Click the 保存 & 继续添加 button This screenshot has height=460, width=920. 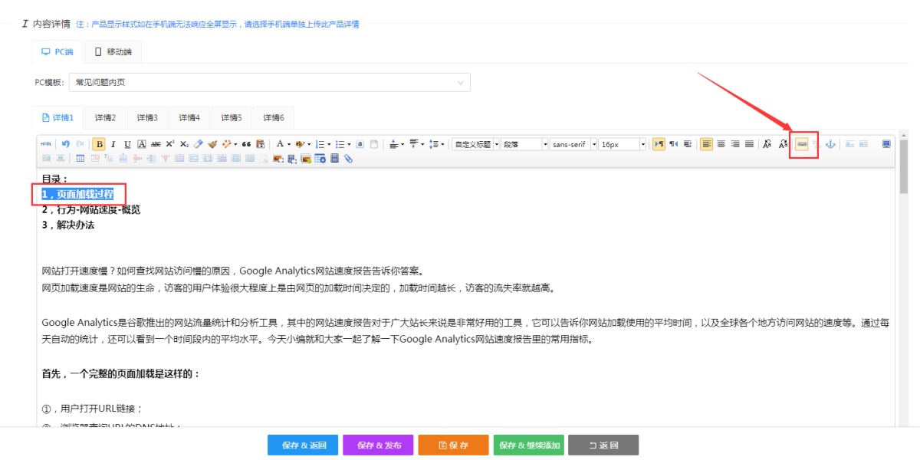point(529,445)
